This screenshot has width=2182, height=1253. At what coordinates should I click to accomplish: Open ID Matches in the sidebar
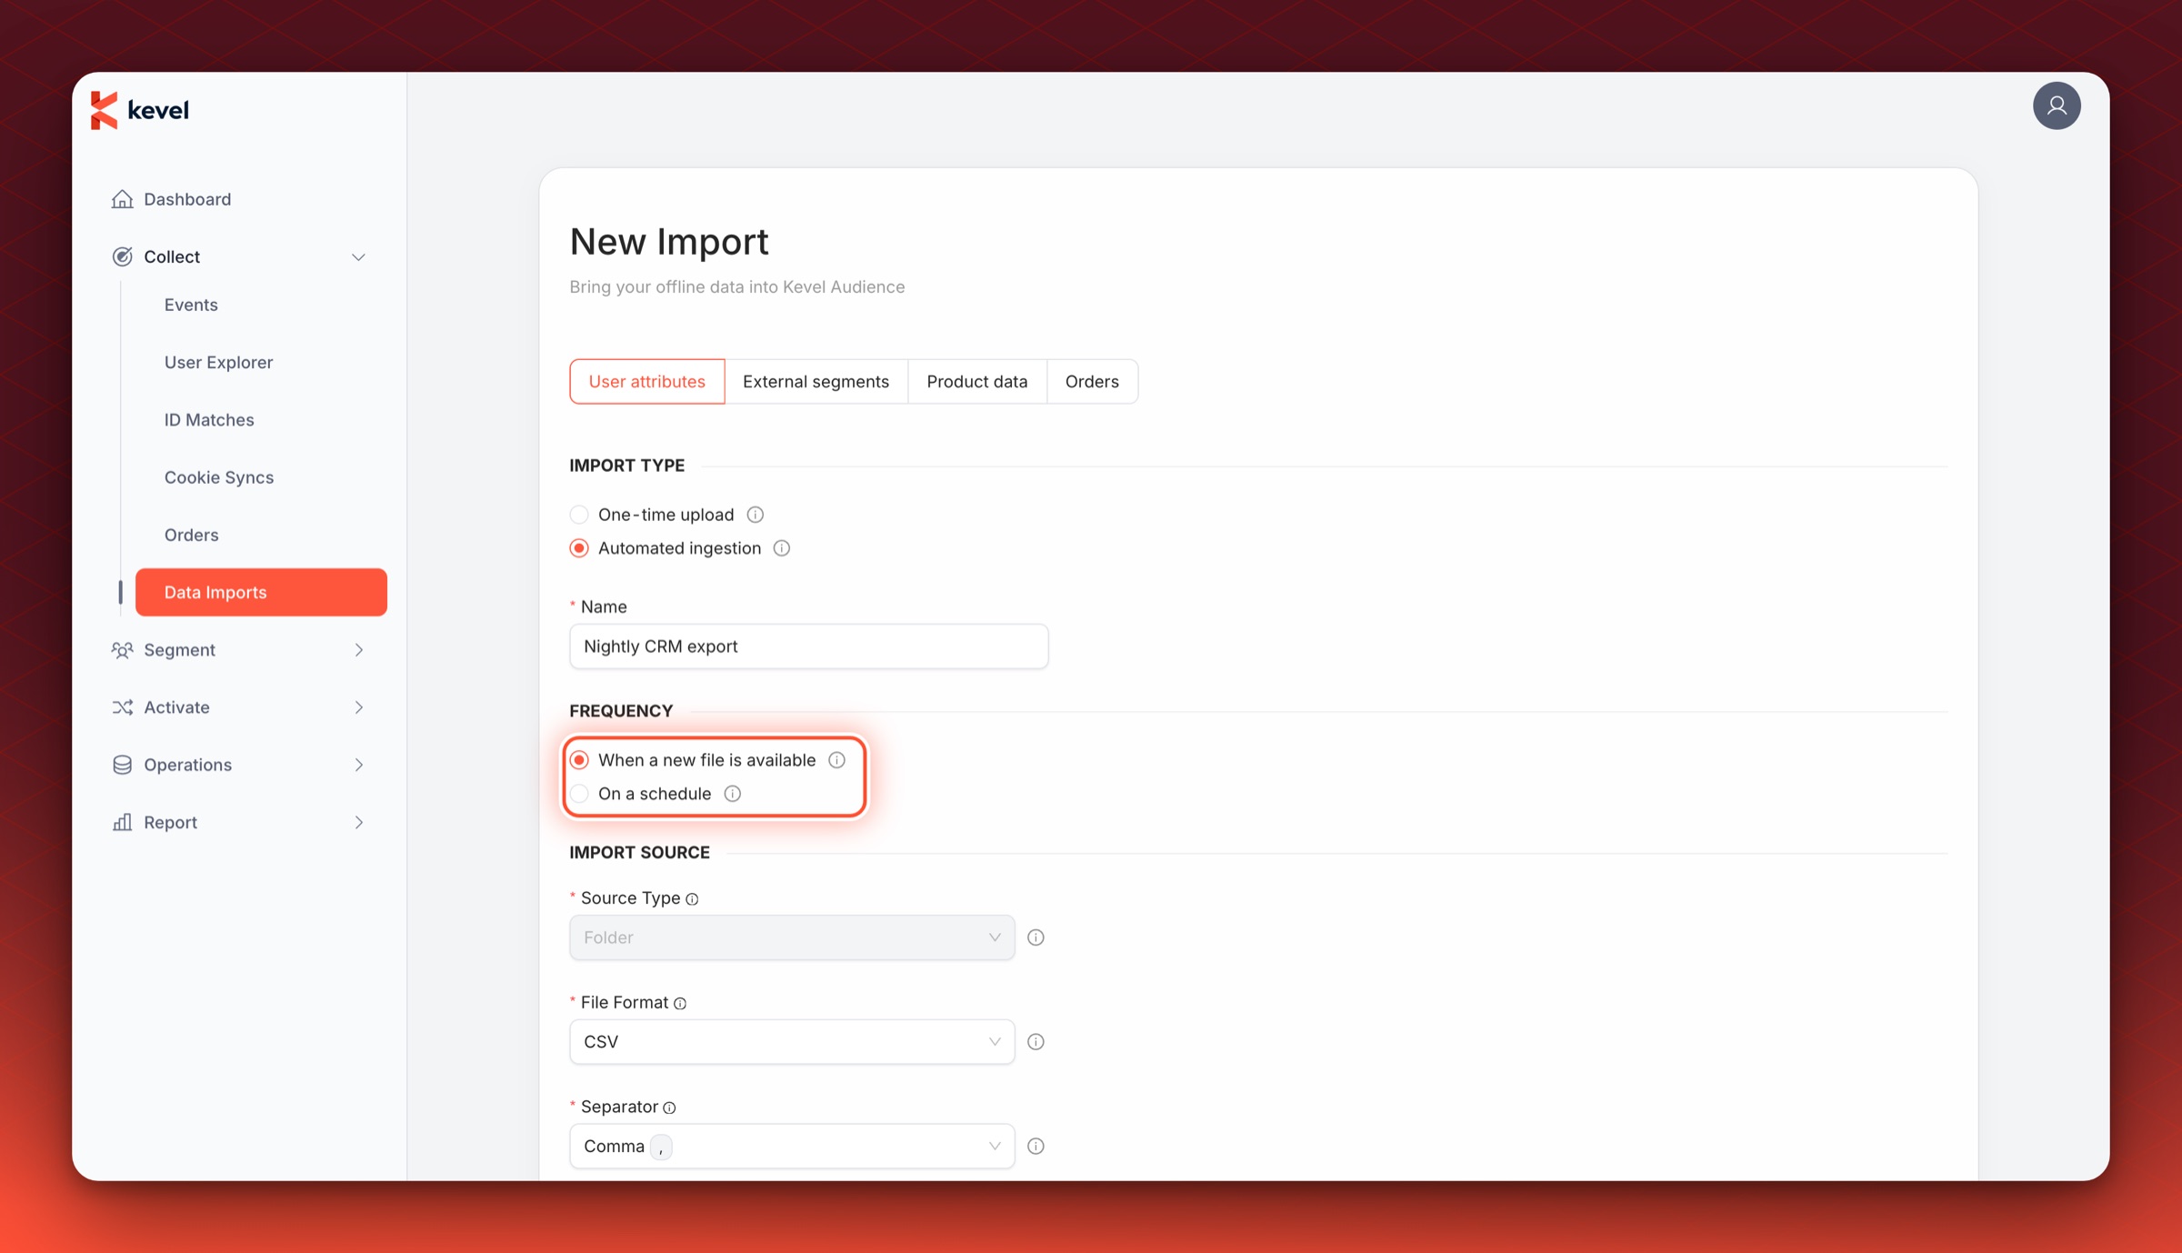pos(209,420)
